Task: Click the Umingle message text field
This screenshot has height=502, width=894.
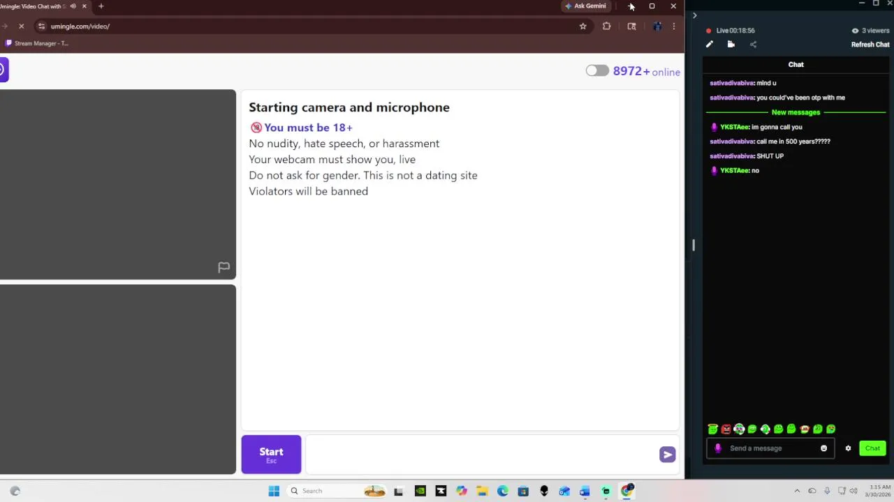Action: [x=482, y=455]
